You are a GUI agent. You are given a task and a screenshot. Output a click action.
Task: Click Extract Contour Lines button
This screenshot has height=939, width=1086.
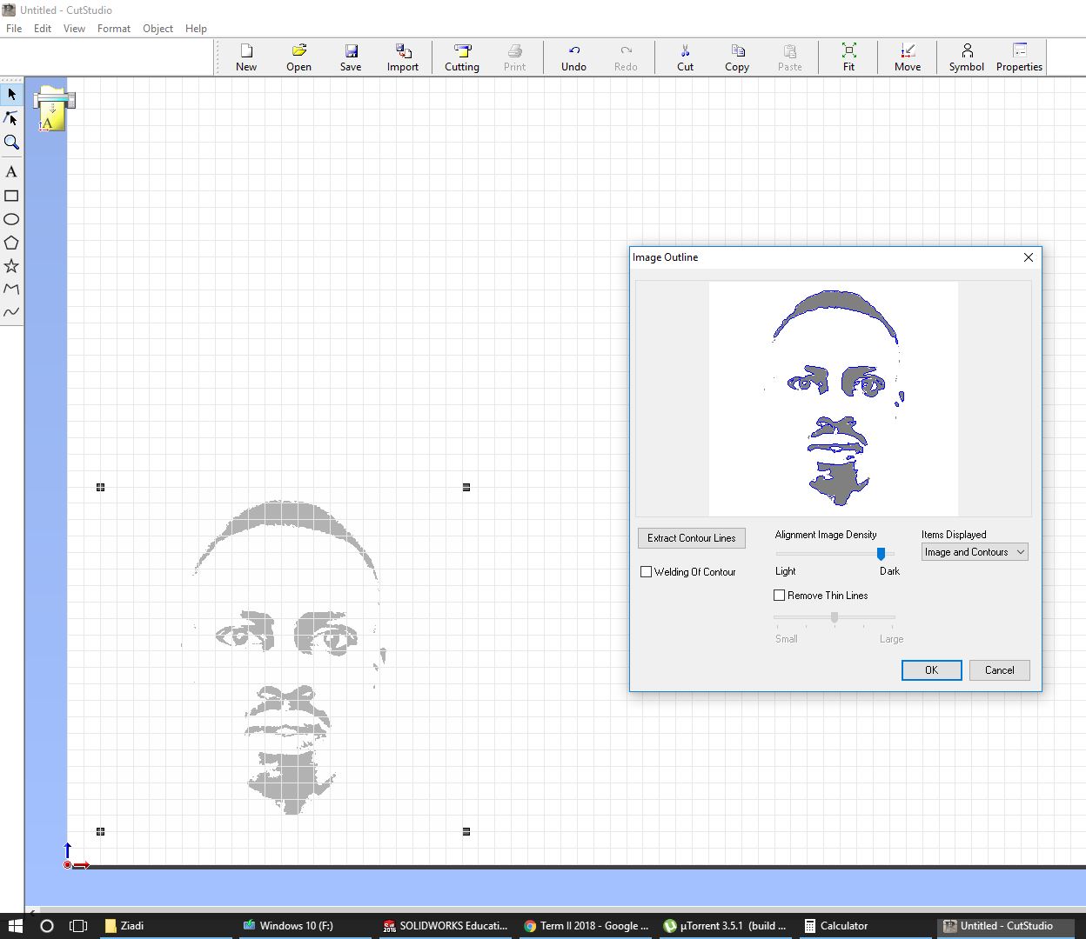pos(692,538)
